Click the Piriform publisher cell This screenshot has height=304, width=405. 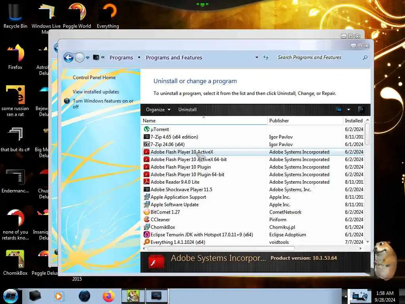(278, 220)
